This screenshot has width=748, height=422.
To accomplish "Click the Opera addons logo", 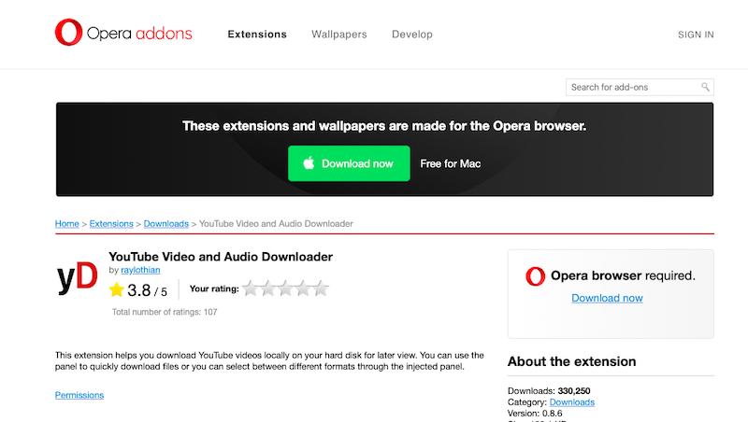I will (x=123, y=35).
